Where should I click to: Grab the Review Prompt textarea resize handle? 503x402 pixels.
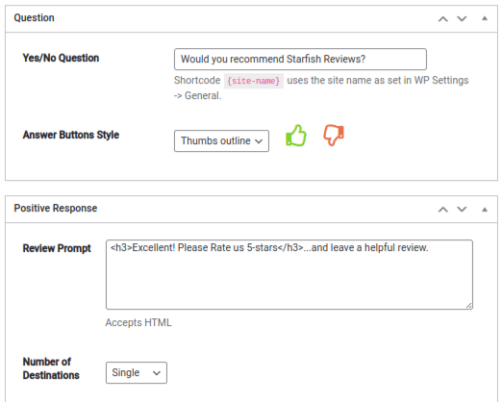coord(468,306)
